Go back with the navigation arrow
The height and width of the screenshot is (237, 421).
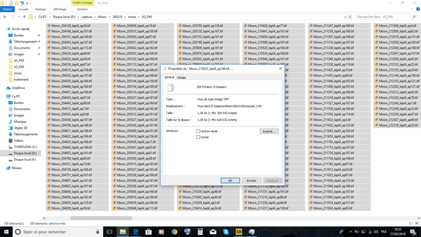coord(5,17)
